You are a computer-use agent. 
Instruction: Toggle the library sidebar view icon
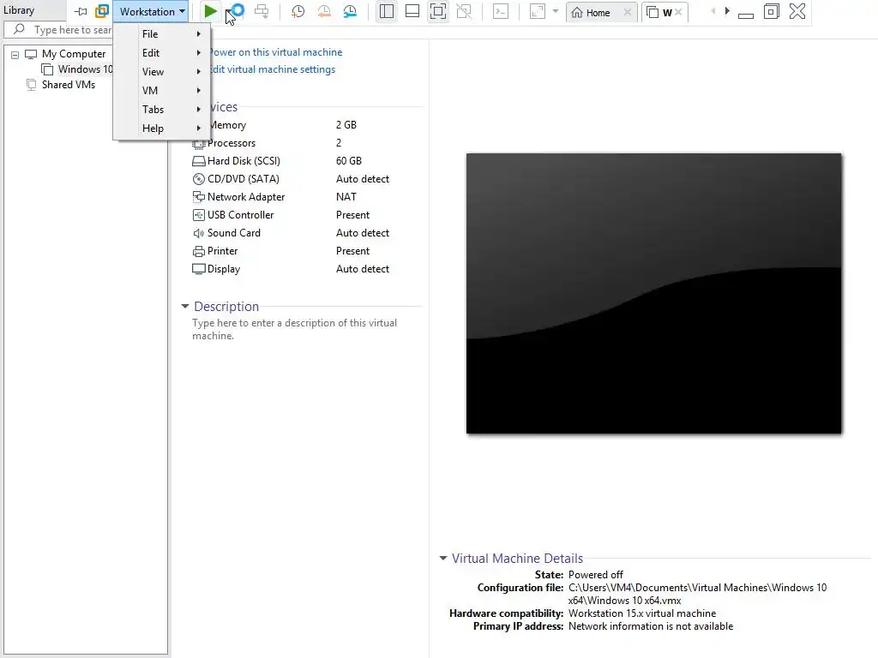point(387,11)
